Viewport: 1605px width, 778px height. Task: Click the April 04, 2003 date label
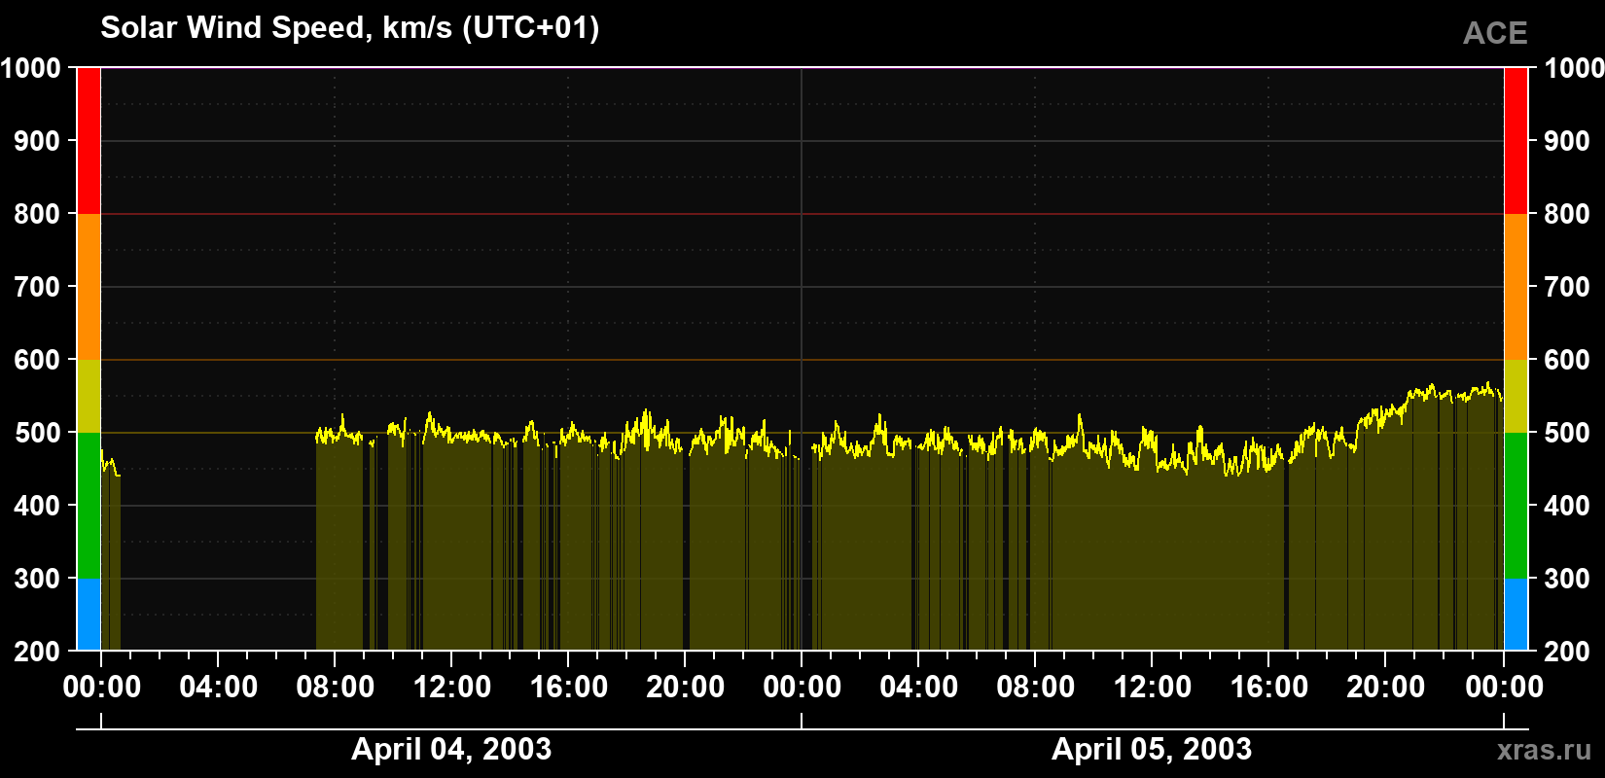point(451,749)
